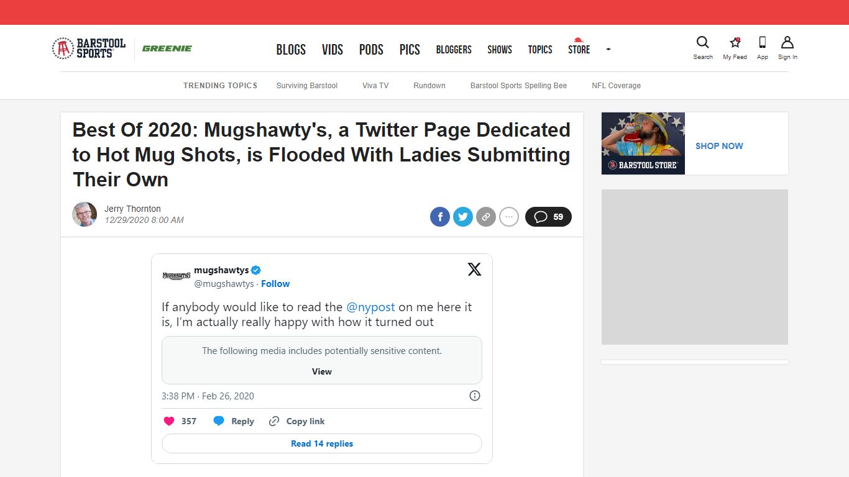Open the Search magnifier icon
The height and width of the screenshot is (477, 849).
point(703,42)
